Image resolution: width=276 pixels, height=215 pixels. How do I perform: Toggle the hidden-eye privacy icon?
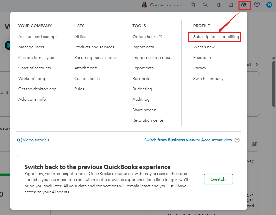pyautogui.click(x=254, y=144)
